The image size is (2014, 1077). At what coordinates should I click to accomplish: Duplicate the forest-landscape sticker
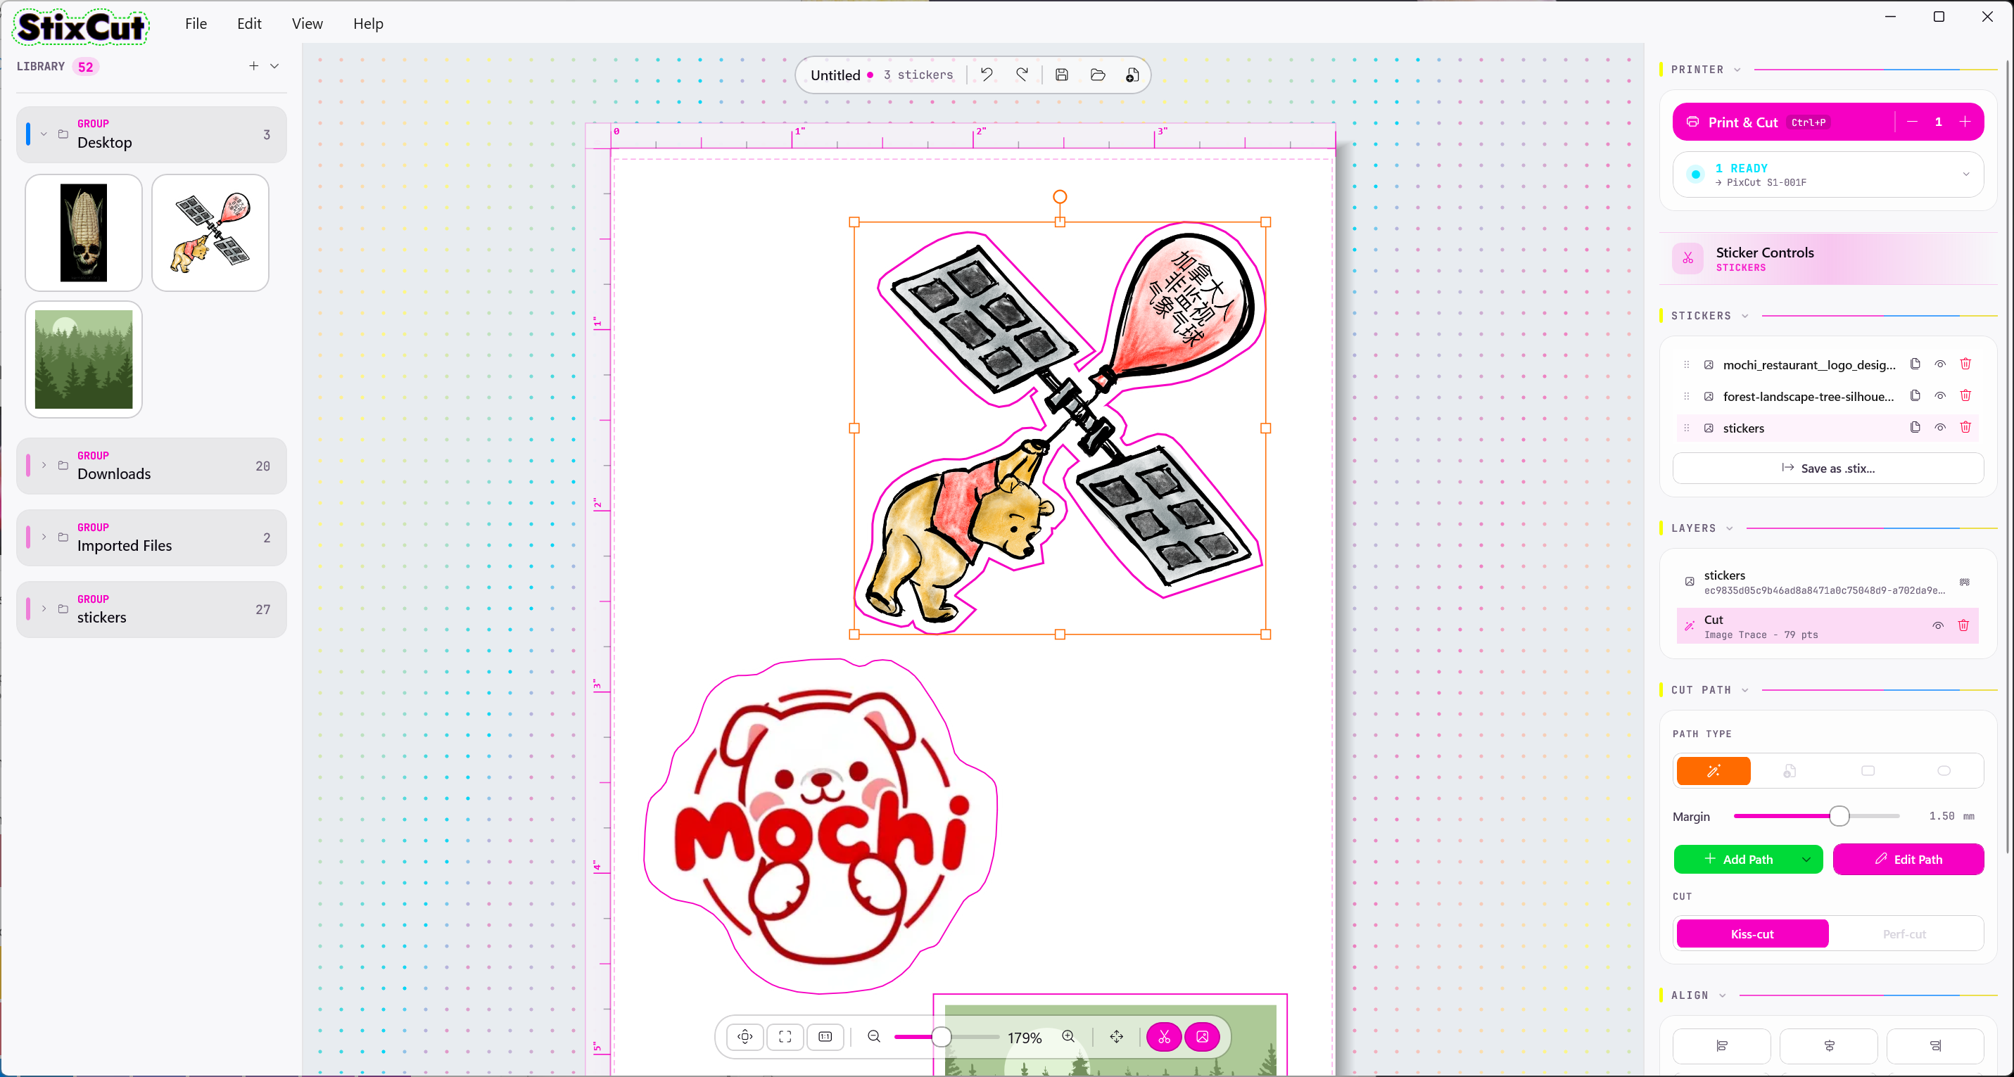coord(1915,395)
